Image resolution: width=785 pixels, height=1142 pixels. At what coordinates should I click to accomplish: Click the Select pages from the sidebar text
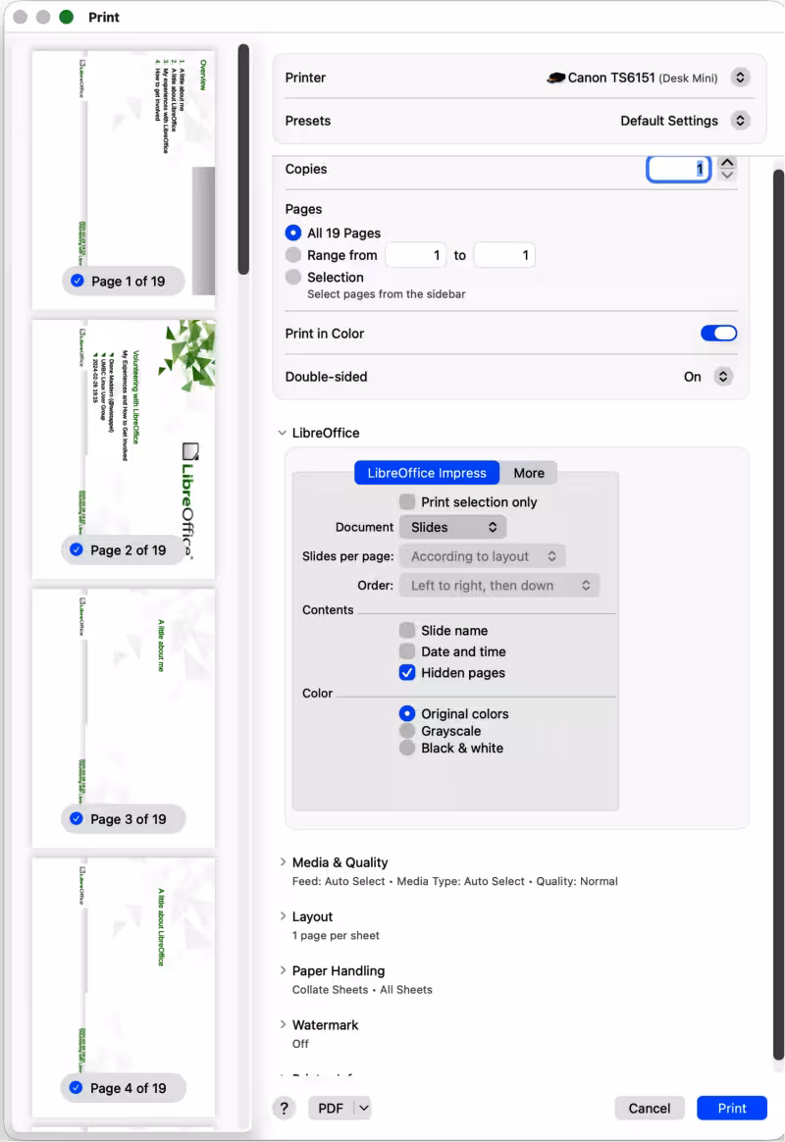[386, 294]
